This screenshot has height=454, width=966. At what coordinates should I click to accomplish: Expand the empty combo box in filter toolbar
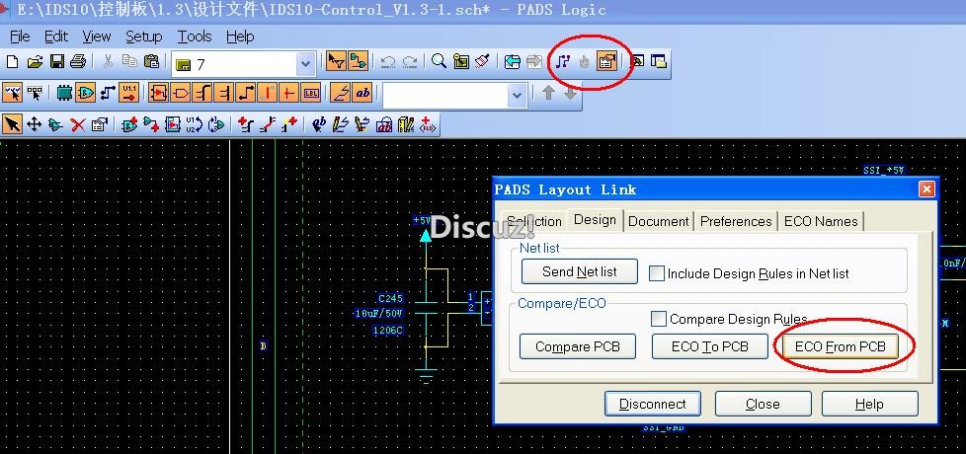(517, 96)
